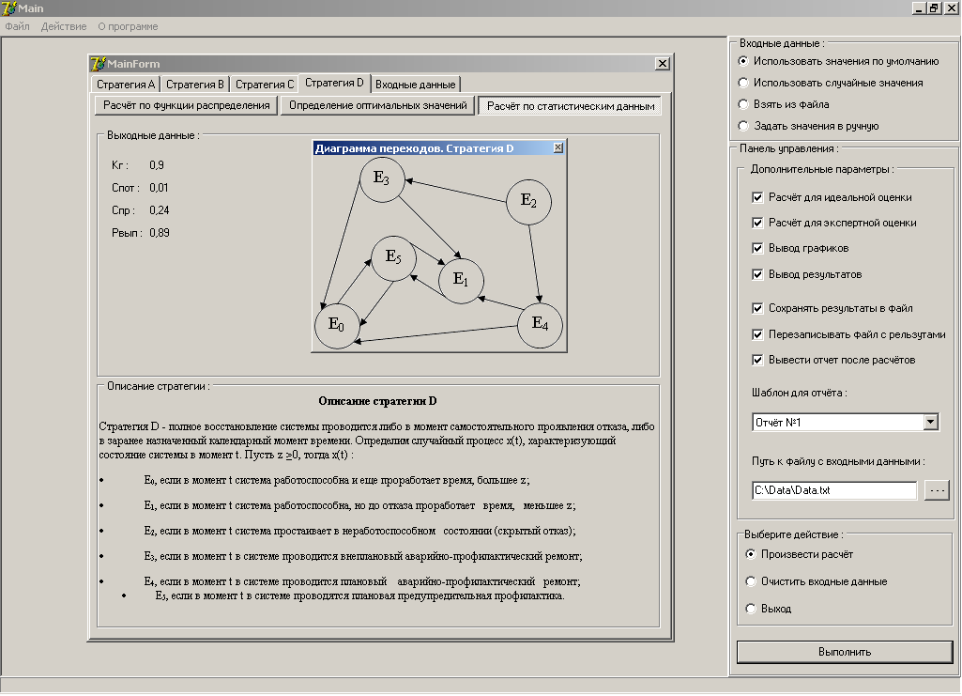962x696 pixels.
Task: Click node E4 in transition diagram
Action: click(540, 325)
